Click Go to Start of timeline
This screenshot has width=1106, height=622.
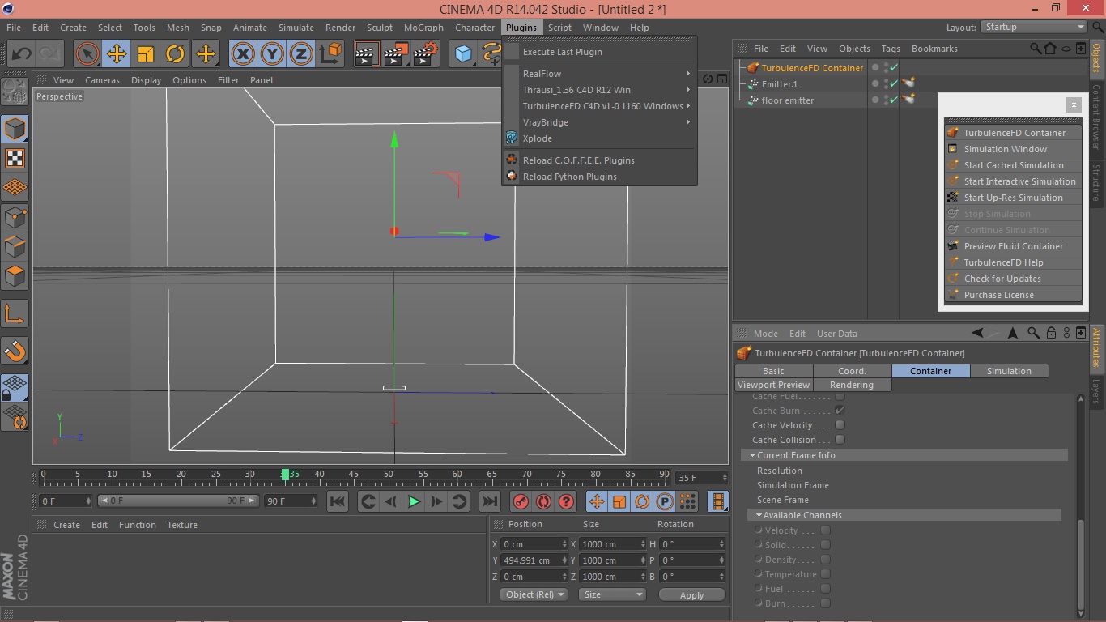click(x=338, y=501)
